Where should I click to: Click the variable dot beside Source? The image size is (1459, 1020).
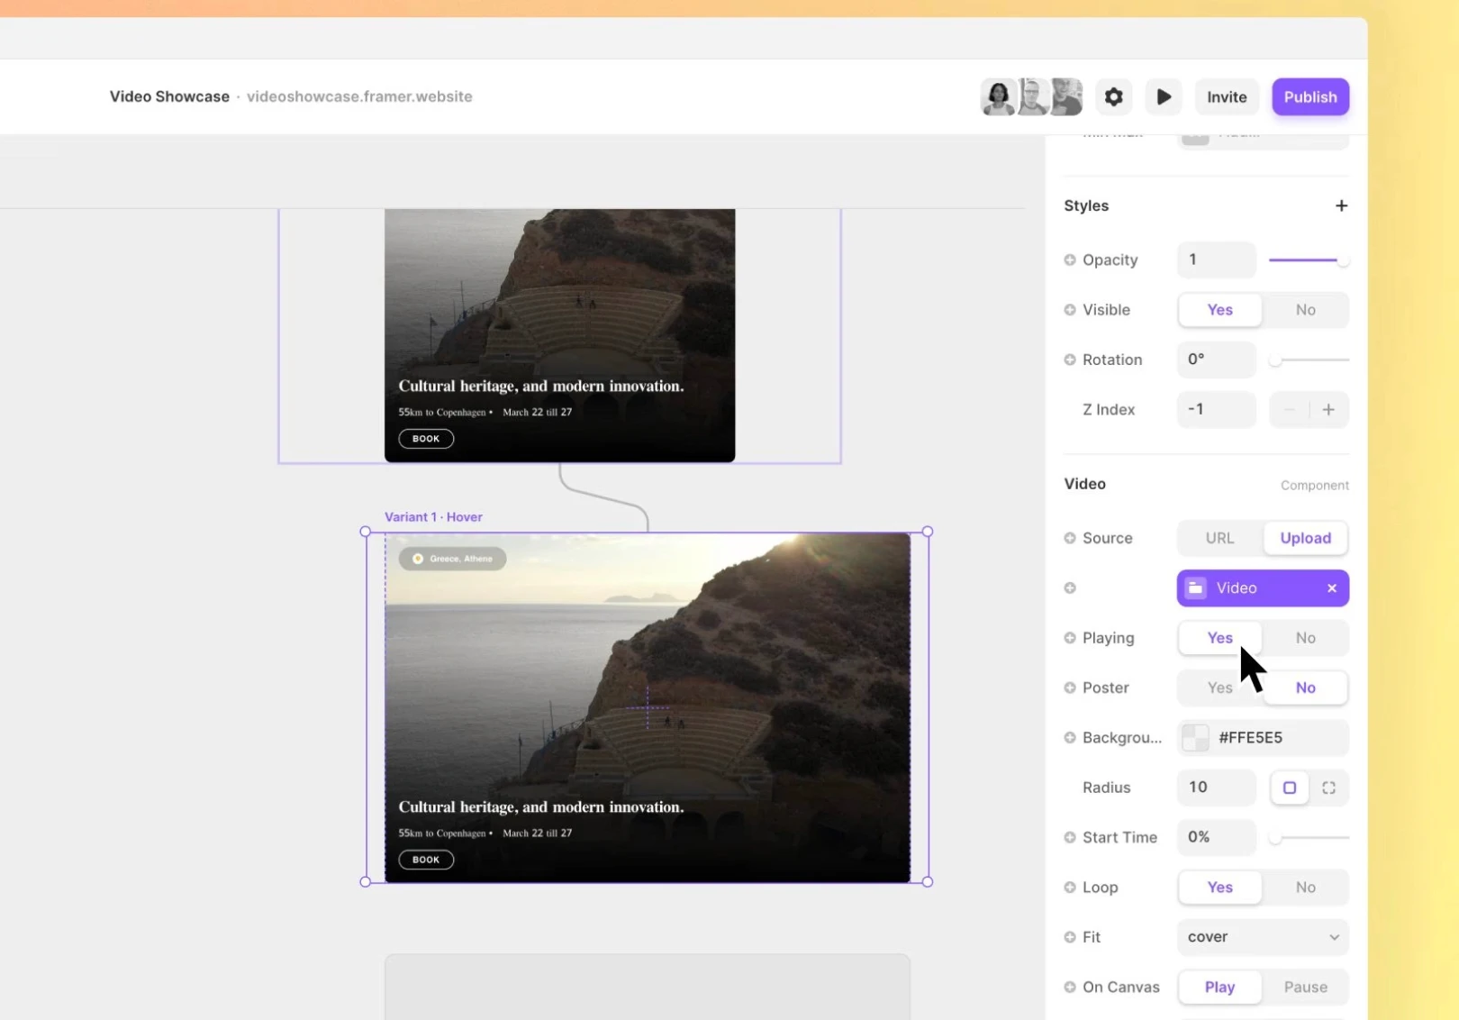coord(1070,538)
